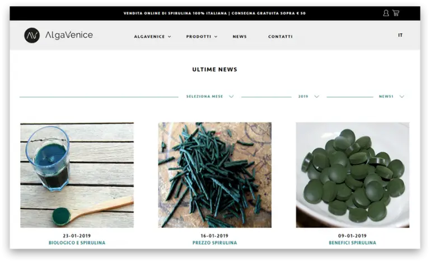430x262 pixels.
Task: Open the Benefici Spirulina article link
Action: 352,243
